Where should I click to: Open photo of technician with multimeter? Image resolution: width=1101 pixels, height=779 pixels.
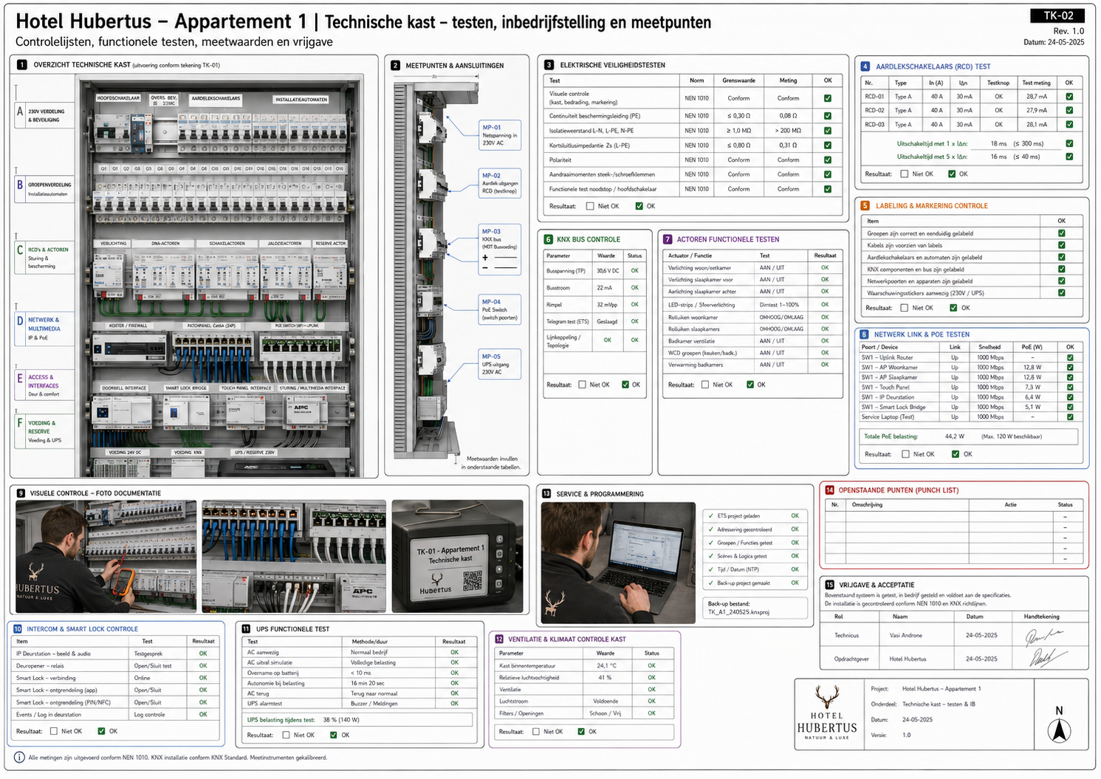point(106,557)
